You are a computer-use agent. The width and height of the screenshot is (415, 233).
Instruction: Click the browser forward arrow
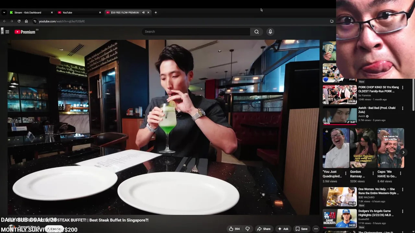[12, 21]
